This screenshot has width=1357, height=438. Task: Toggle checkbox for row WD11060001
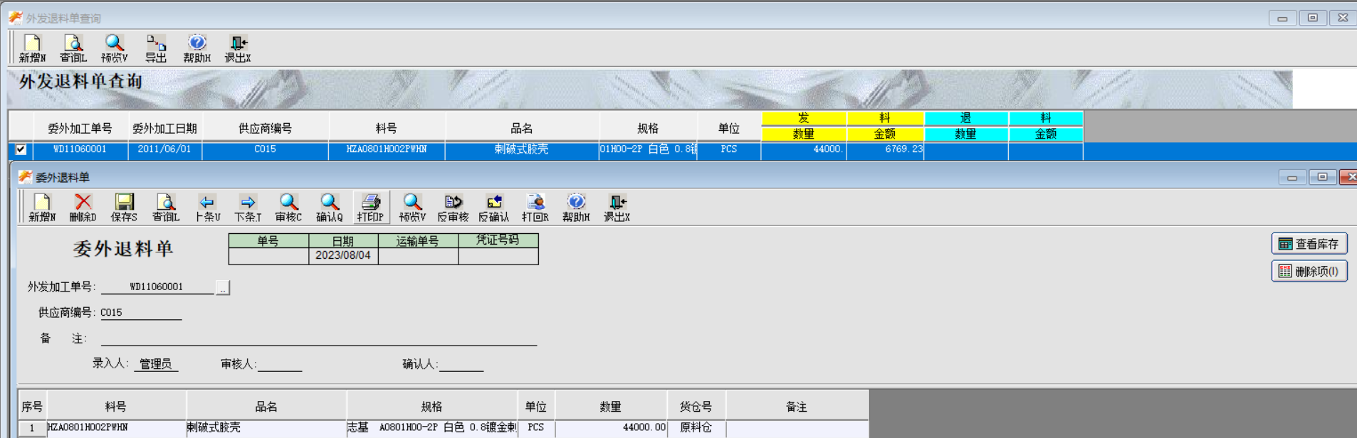(21, 149)
